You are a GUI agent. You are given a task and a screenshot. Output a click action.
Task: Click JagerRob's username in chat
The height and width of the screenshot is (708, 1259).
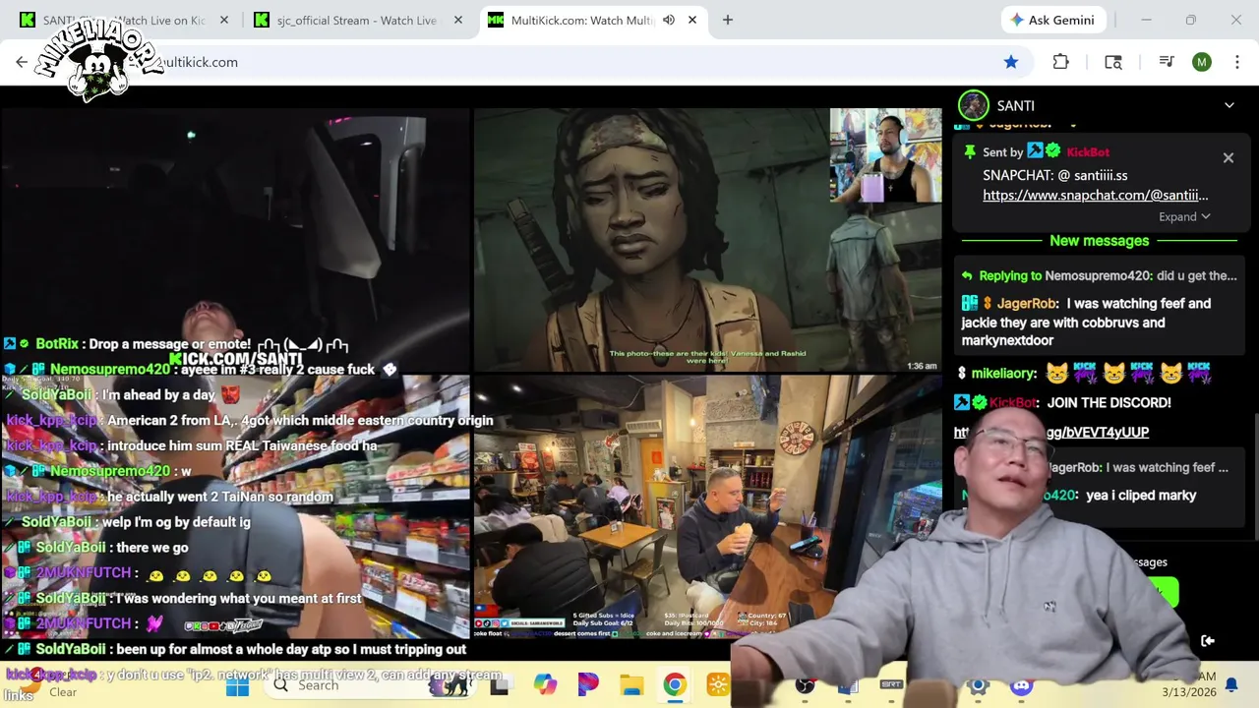tap(1025, 303)
